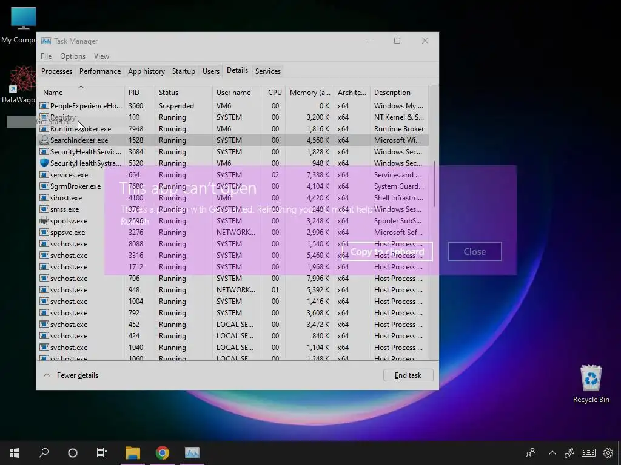Sort by the Architecture column header
621x465 pixels.
(352, 93)
